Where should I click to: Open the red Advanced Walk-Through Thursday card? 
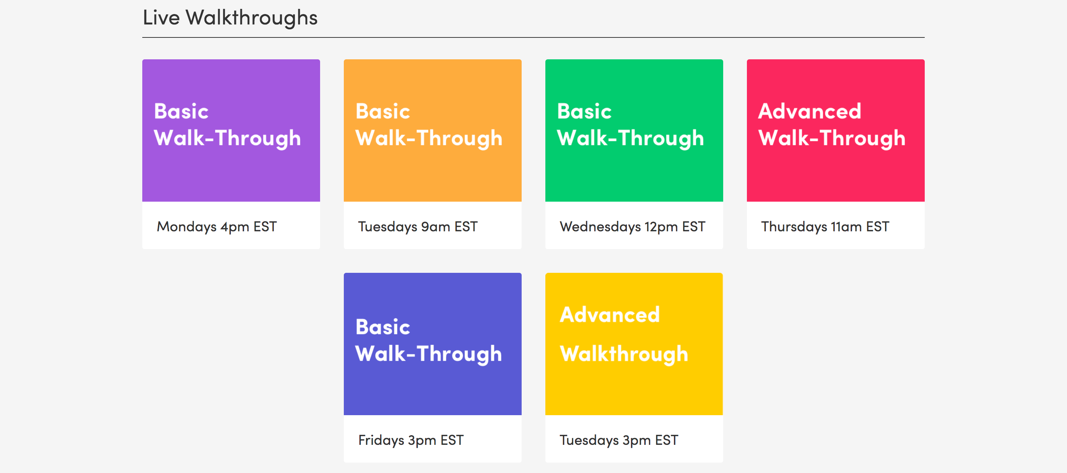[x=835, y=154]
